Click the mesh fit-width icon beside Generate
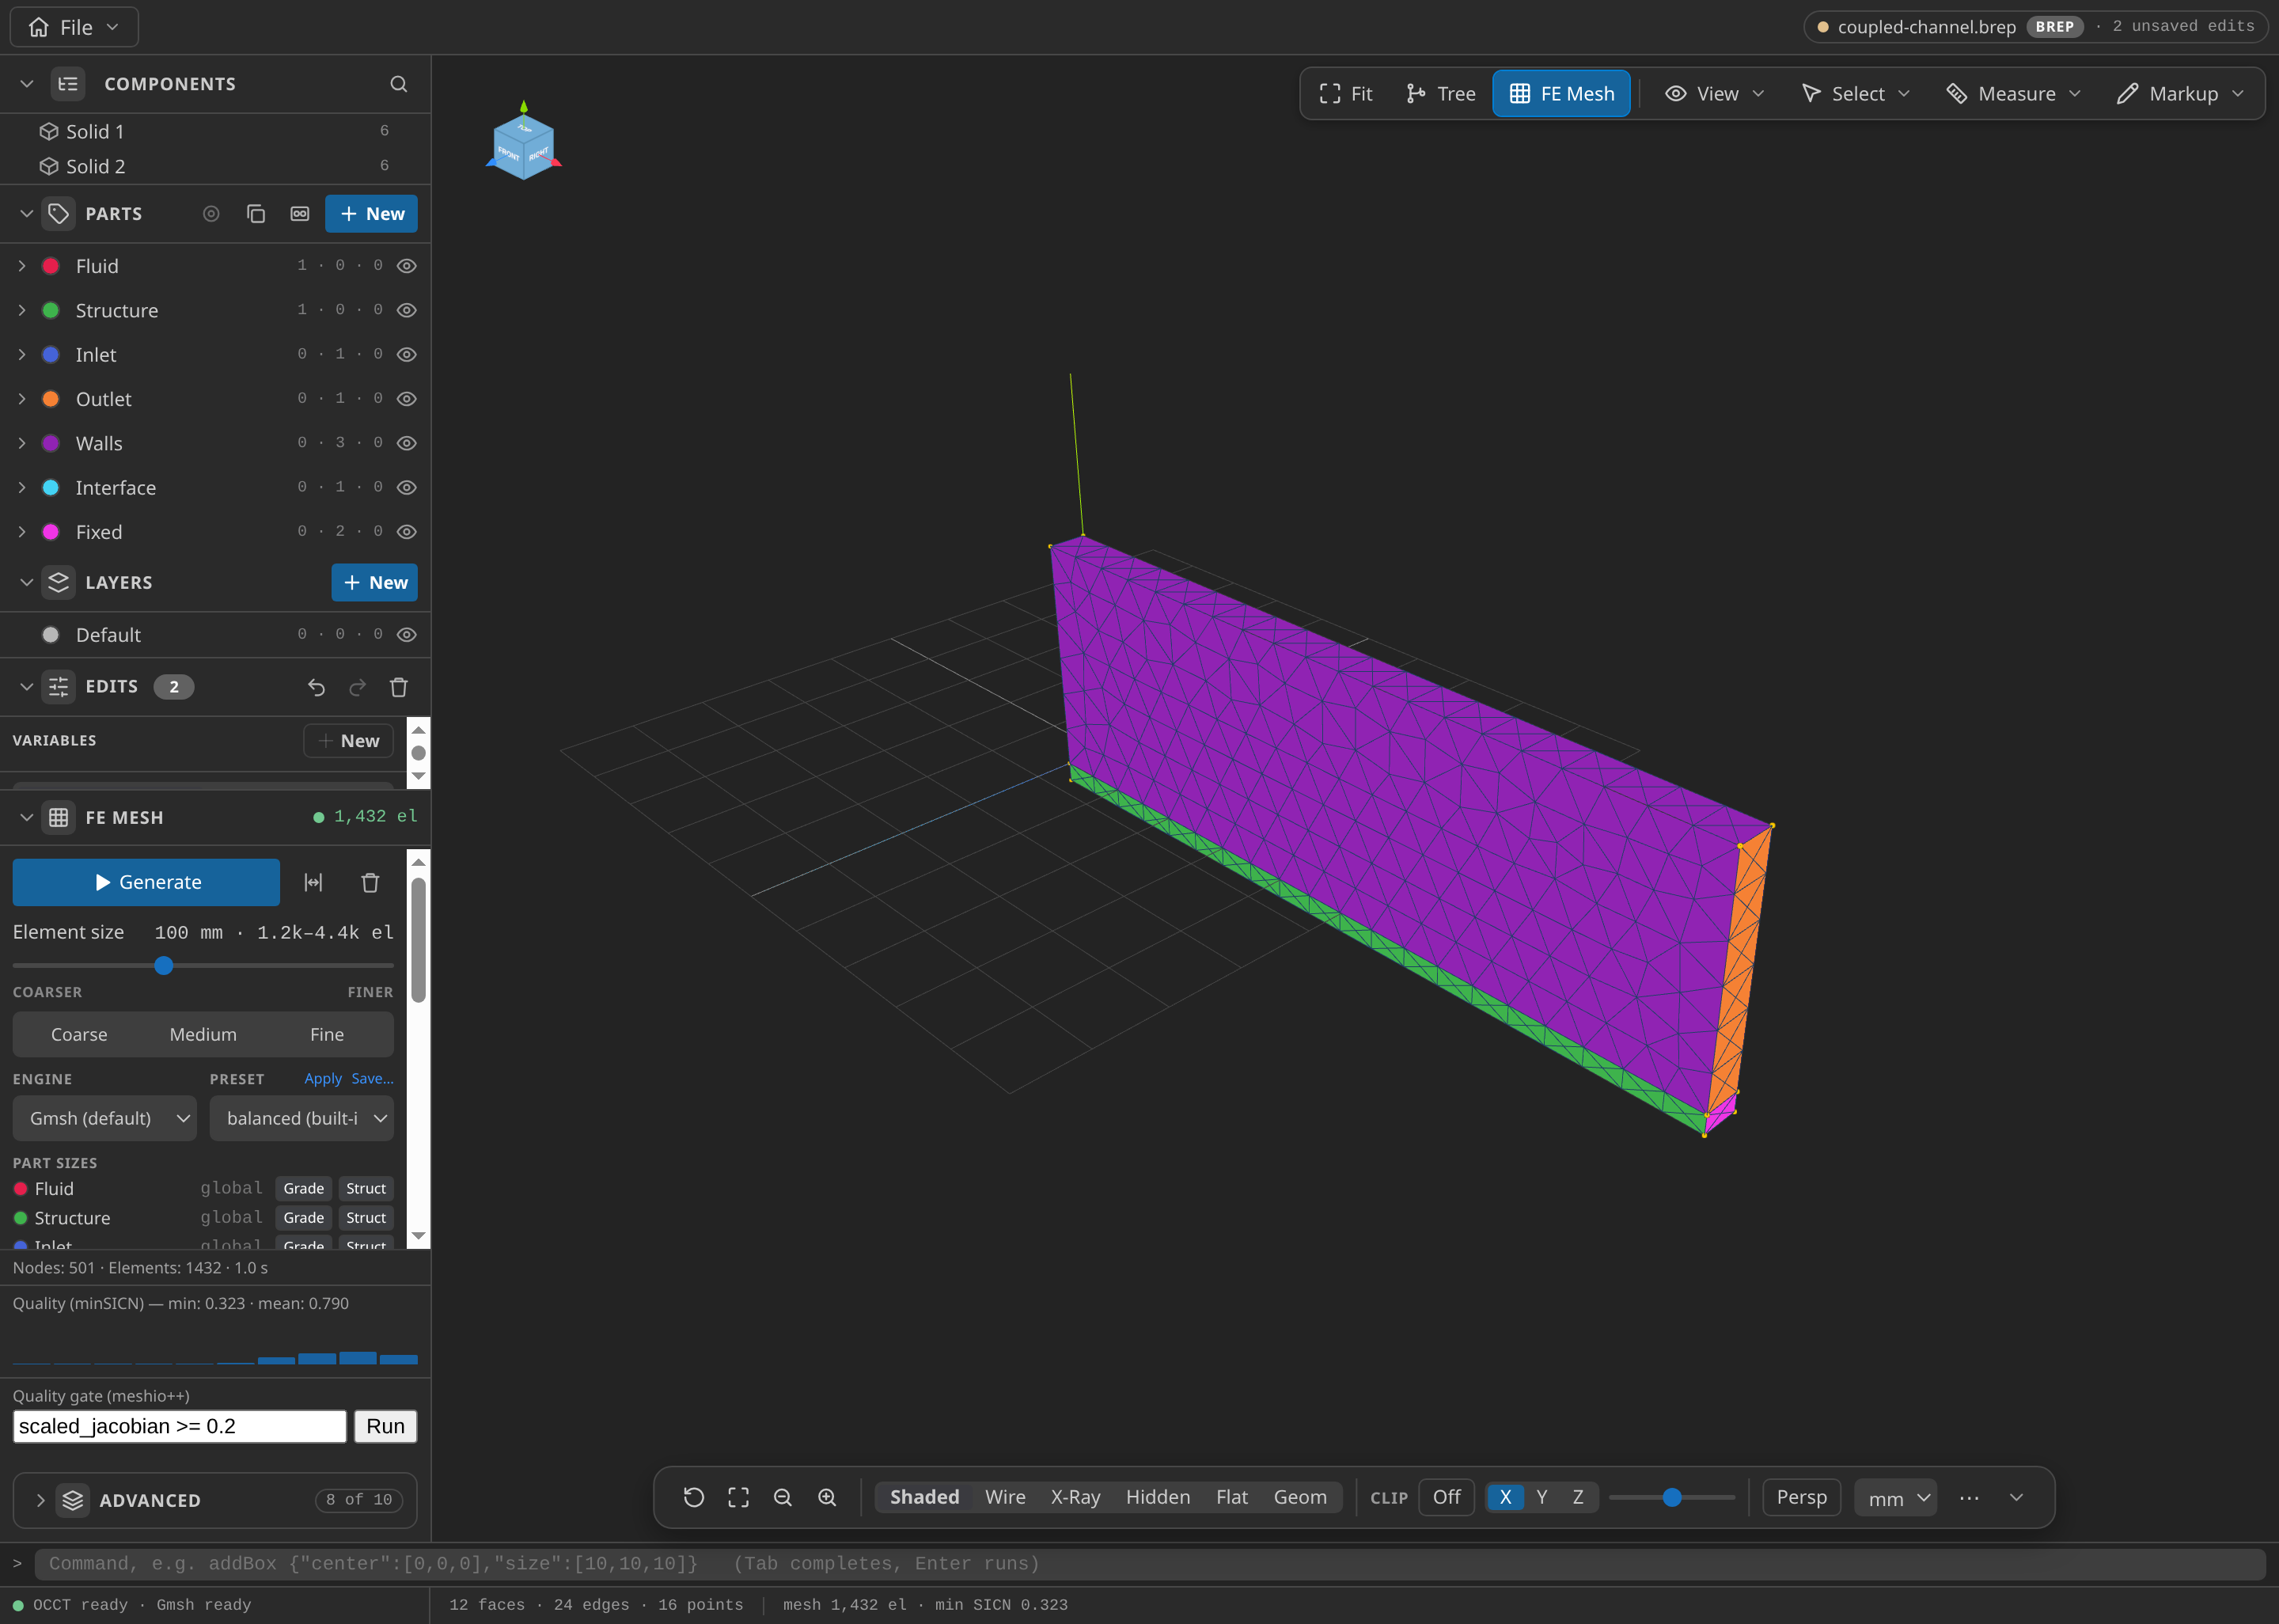Viewport: 2279px width, 1624px height. (313, 882)
